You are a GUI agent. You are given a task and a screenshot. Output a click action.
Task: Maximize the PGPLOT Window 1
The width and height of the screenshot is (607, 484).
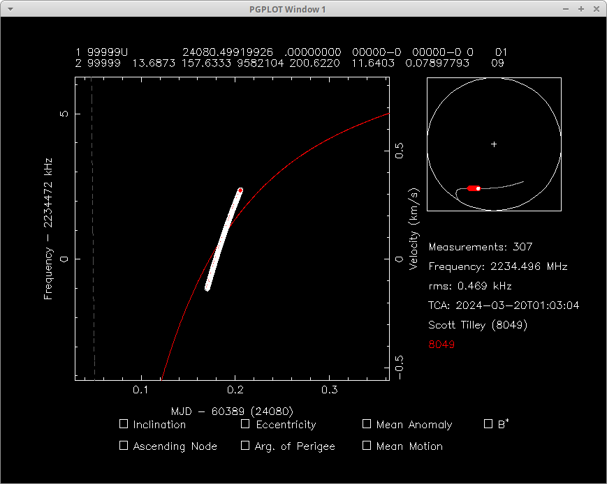point(581,9)
